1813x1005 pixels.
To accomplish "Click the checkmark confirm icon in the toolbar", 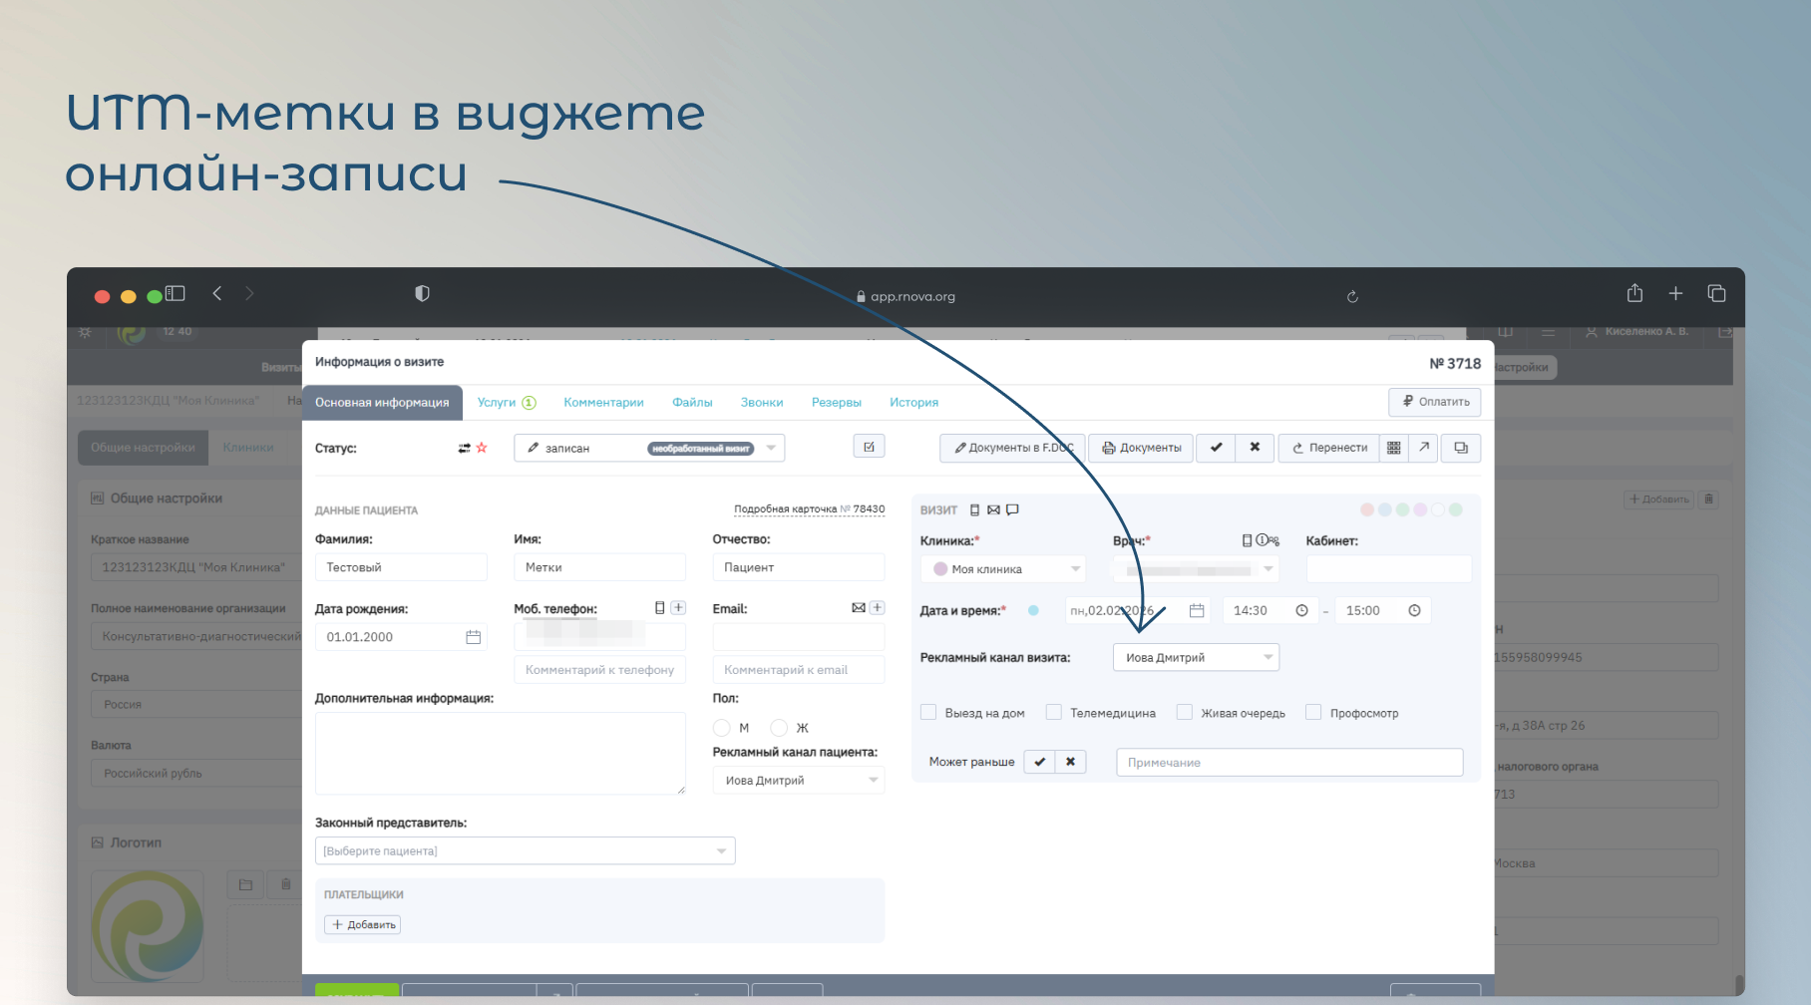I will click(1216, 448).
